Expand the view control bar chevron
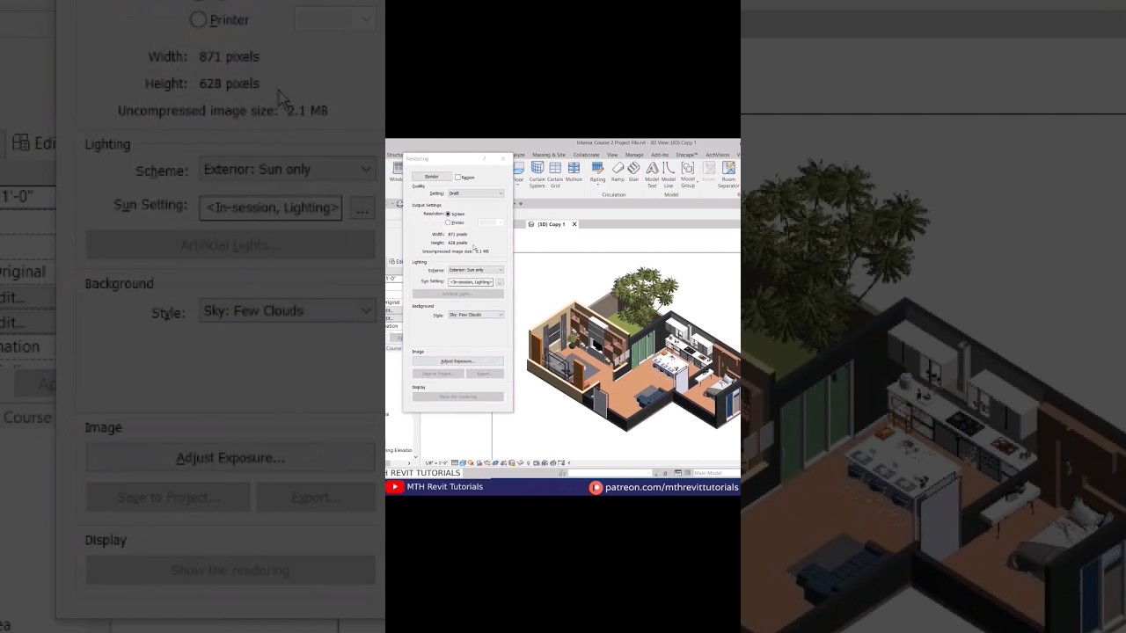1126x633 pixels. pyautogui.click(x=569, y=463)
